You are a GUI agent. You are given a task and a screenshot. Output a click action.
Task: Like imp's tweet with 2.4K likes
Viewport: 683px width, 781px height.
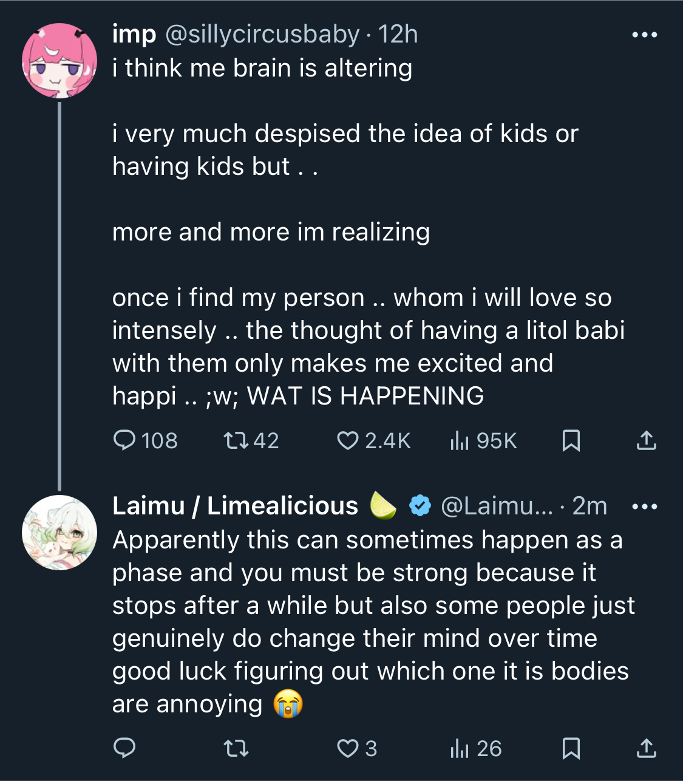pyautogui.click(x=348, y=440)
